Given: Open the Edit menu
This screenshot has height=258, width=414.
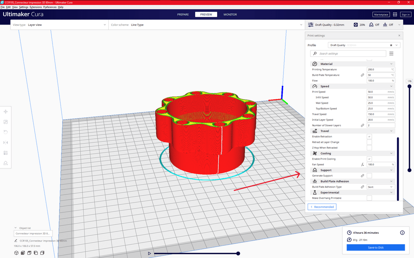Looking at the screenshot, I should (8, 7).
